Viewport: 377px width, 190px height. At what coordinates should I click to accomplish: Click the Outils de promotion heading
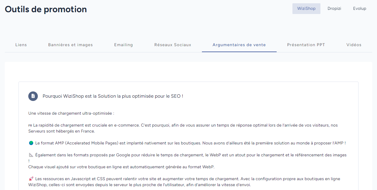pyautogui.click(x=46, y=9)
